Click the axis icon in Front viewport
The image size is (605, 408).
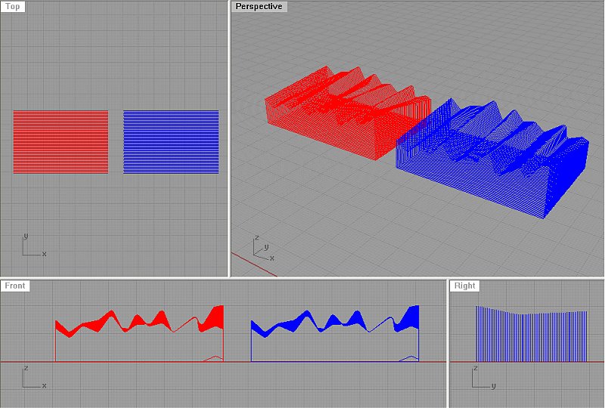35,377
